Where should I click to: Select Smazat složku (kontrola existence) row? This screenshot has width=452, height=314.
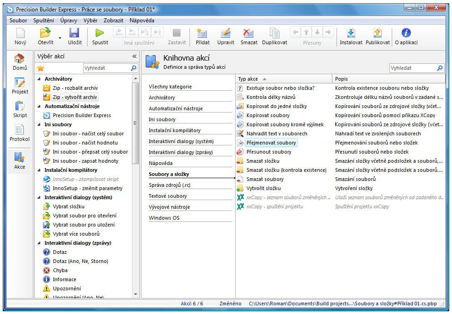coord(341,170)
